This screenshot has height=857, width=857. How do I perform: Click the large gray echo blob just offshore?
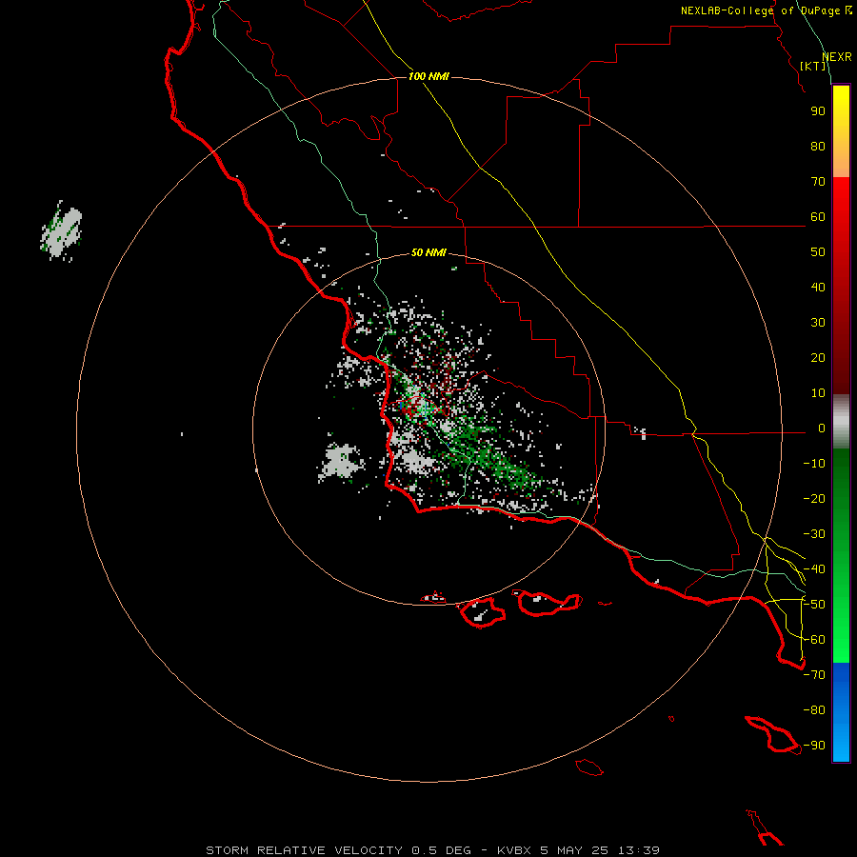tap(341, 463)
